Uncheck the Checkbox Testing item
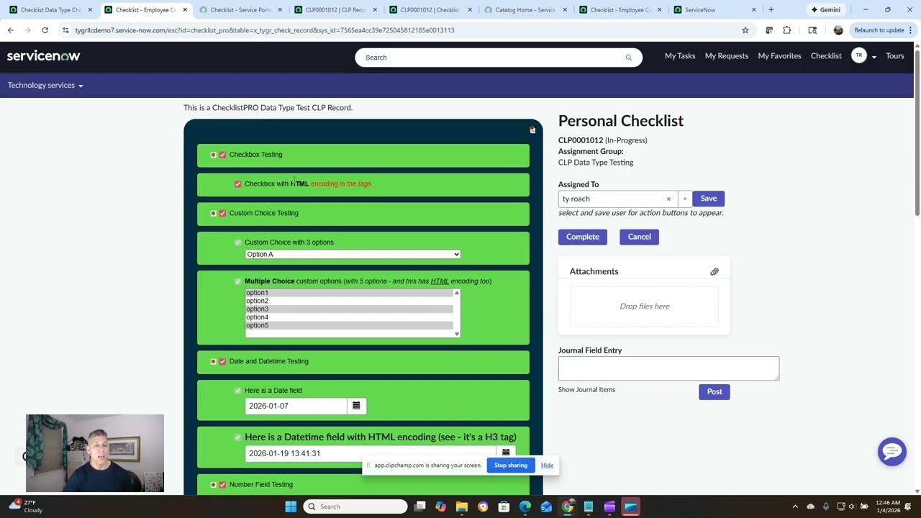Screen dimensions: 921x518 [x=222, y=155]
